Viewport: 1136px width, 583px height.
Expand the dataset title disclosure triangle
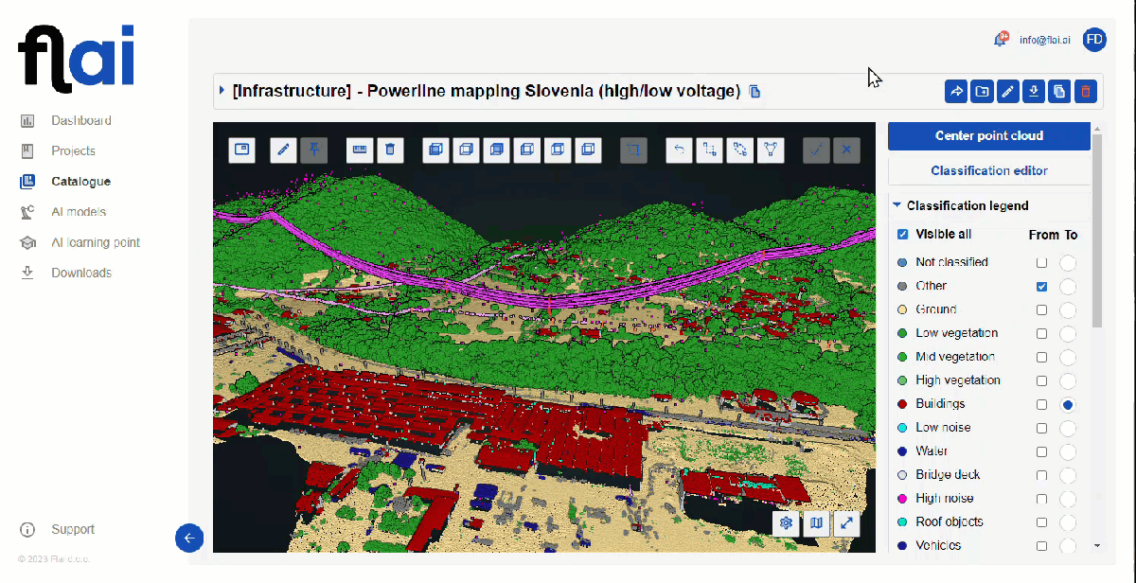[222, 91]
